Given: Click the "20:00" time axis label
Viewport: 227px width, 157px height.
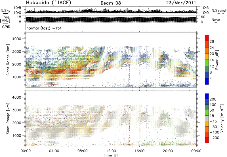Looking at the screenshot, I should [168, 151].
